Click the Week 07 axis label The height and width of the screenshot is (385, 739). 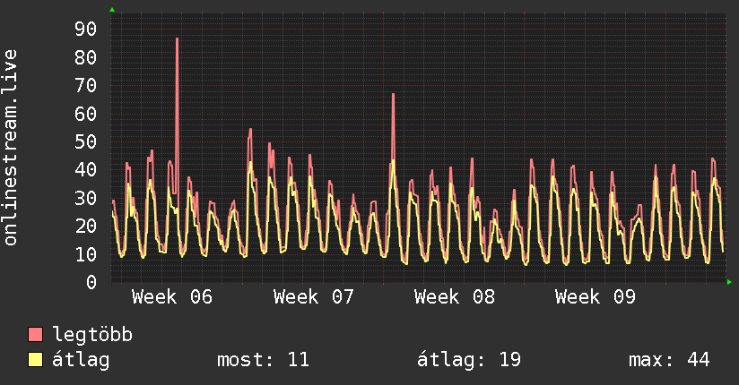[313, 297]
